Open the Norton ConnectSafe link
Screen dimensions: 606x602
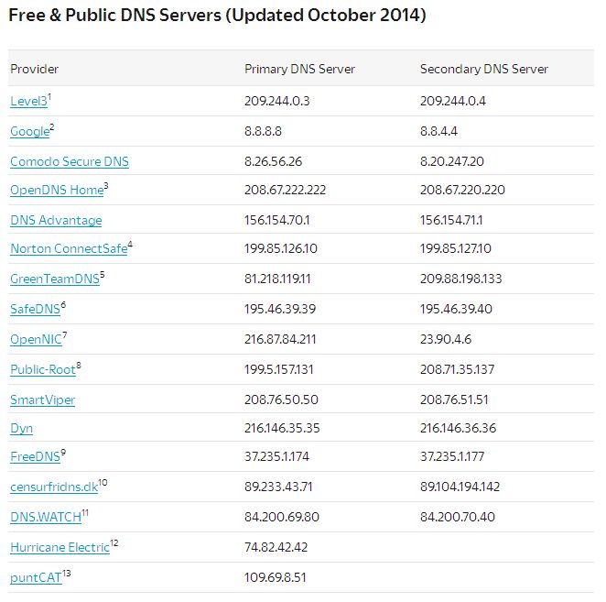pos(69,248)
